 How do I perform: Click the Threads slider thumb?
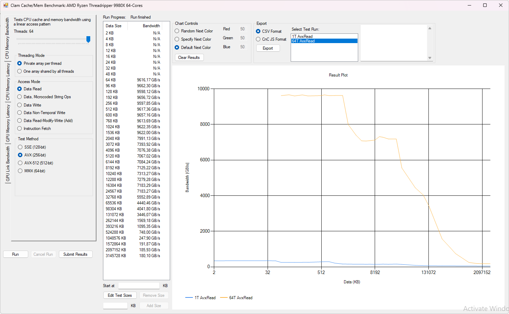pos(88,39)
